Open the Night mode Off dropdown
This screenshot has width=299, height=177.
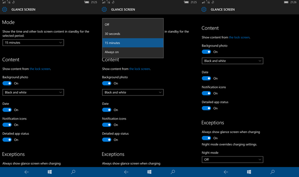pos(232,159)
